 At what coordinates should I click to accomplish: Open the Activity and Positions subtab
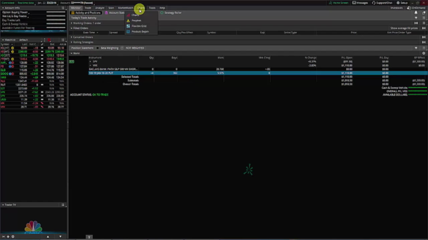pos(86,13)
